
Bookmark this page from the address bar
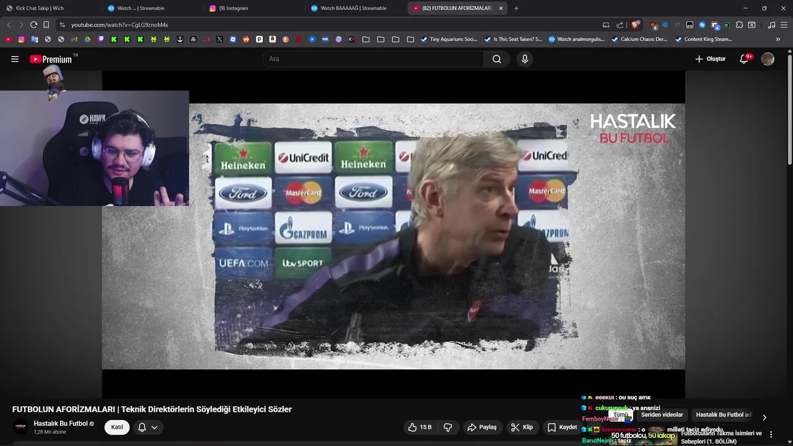46,25
